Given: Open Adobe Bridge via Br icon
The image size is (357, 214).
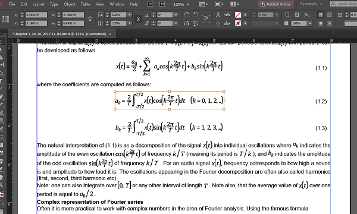Looking at the screenshot, I should click(x=151, y=4).
